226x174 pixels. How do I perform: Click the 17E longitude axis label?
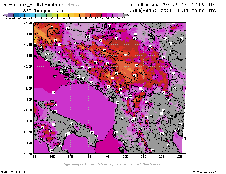click(70, 157)
